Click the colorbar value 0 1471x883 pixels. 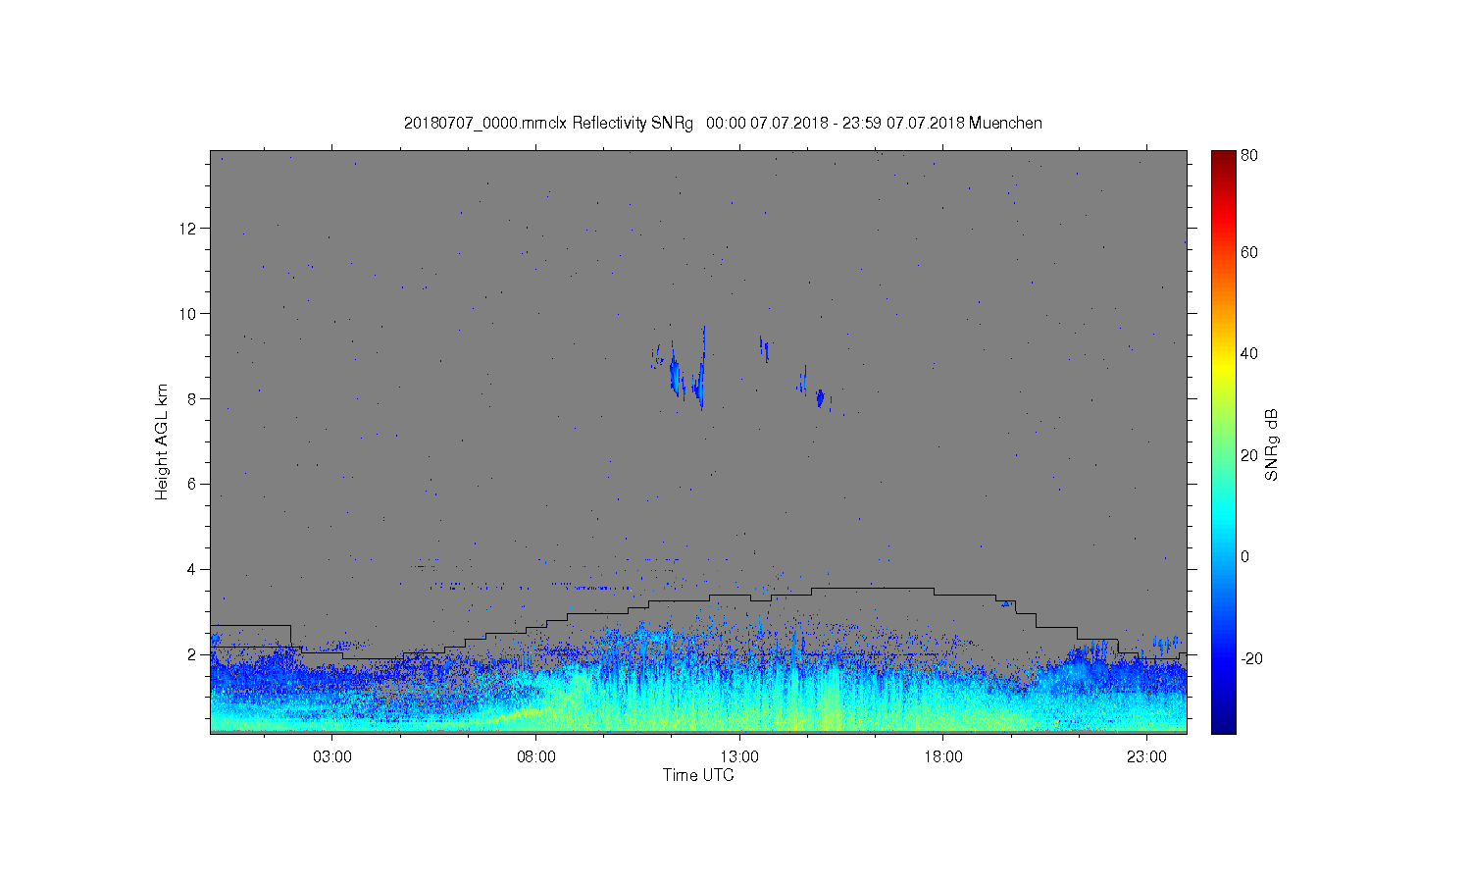1245,556
